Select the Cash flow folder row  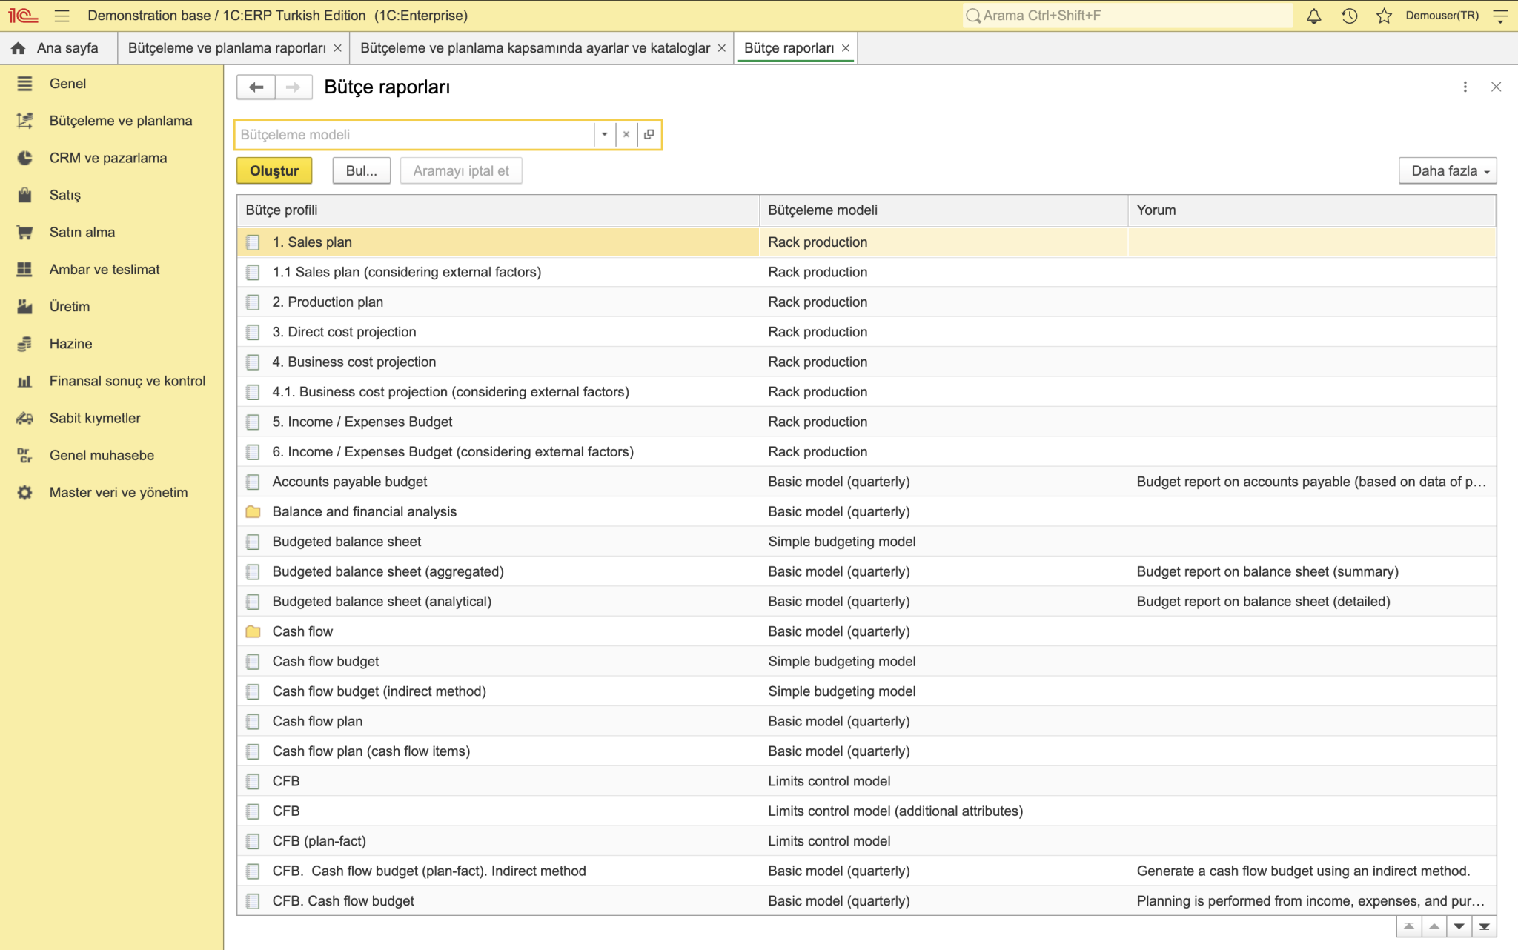click(866, 631)
